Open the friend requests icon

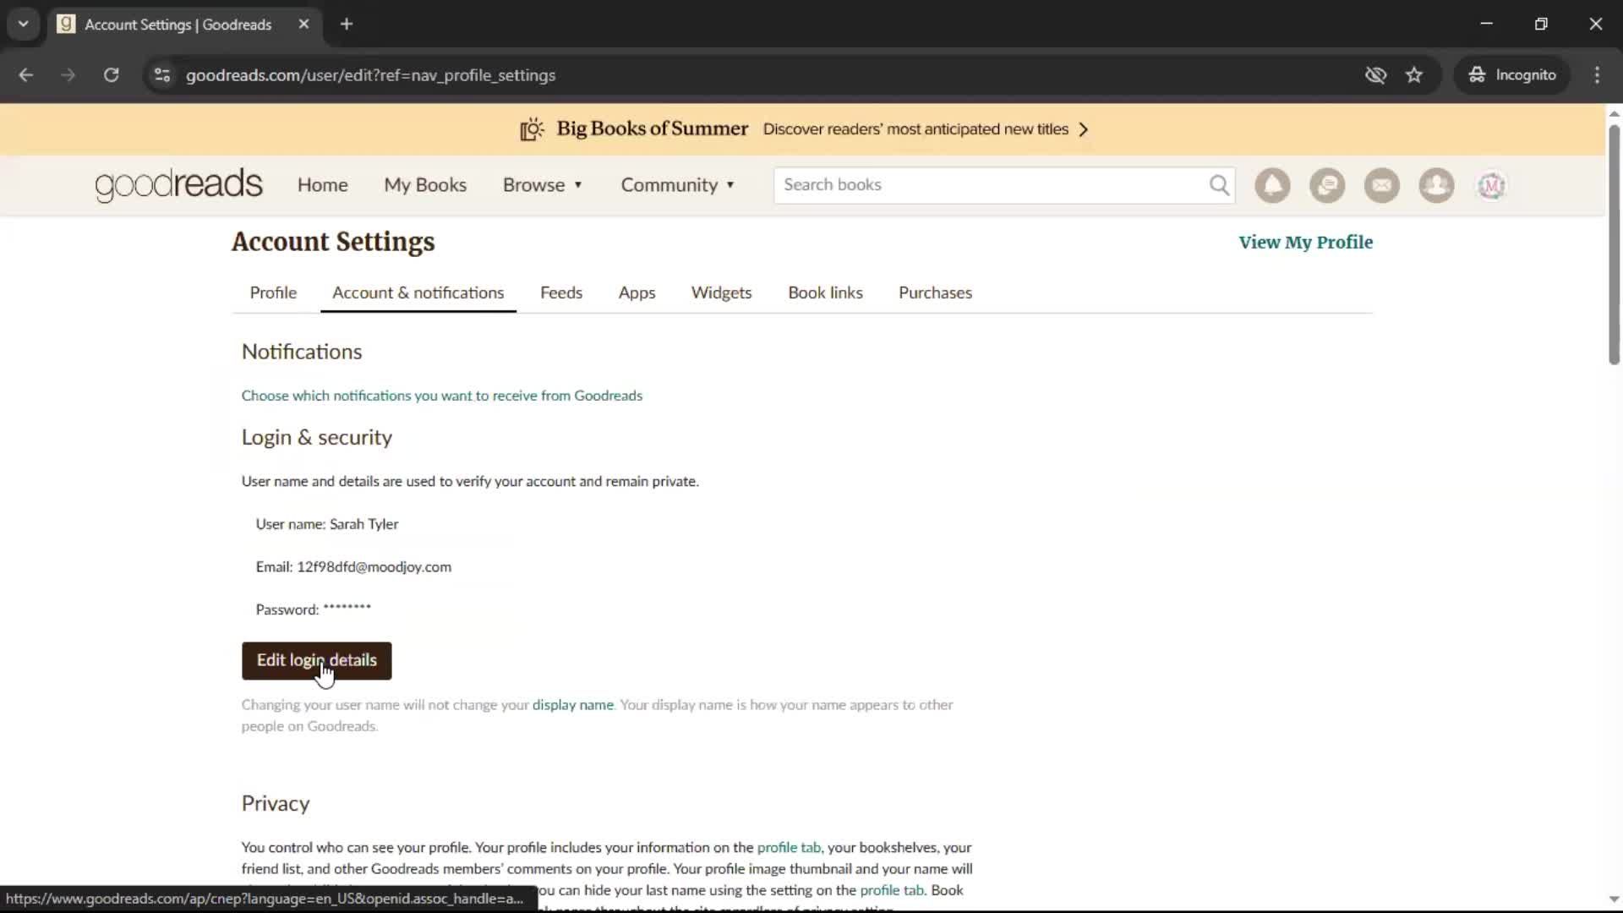click(1436, 185)
